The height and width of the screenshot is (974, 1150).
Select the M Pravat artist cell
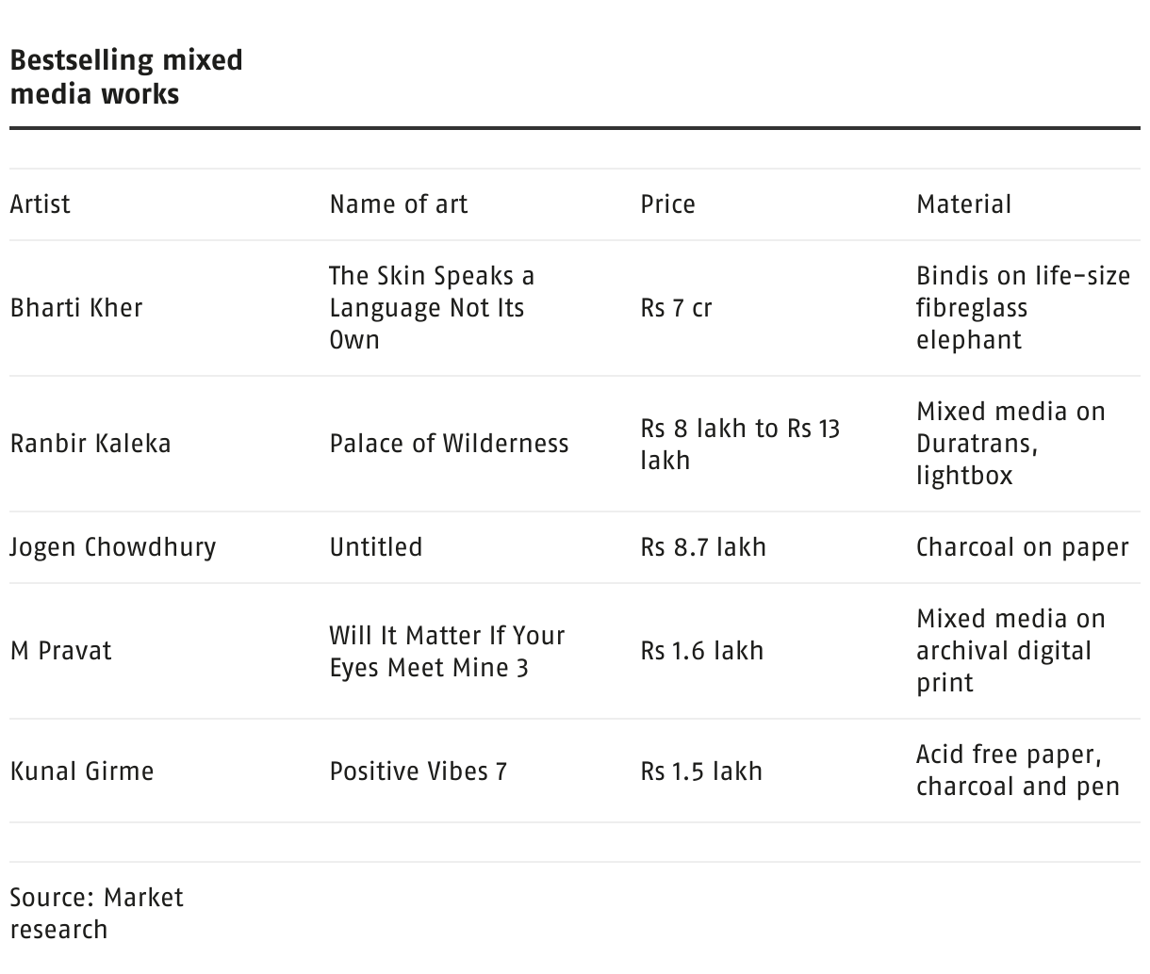(60, 651)
